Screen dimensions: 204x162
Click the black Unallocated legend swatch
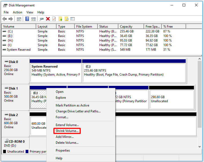(x=5, y=152)
